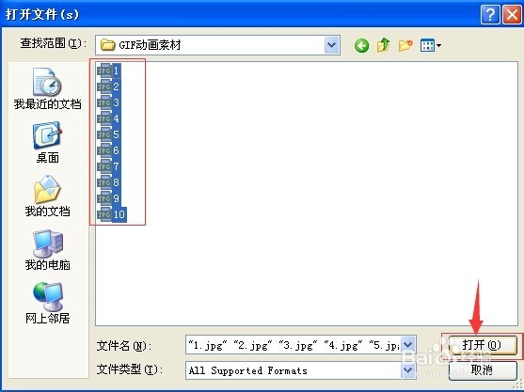524x392 pixels.
Task: Select the JPG file named 7
Action: click(109, 166)
